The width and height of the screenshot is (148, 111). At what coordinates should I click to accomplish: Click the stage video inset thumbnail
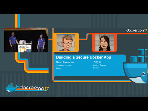[x=26, y=40]
